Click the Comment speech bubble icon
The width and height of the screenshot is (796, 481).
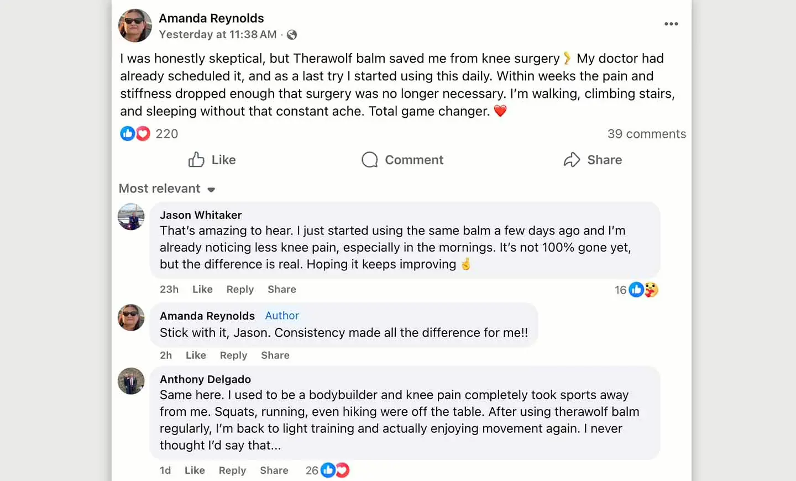pyautogui.click(x=370, y=160)
